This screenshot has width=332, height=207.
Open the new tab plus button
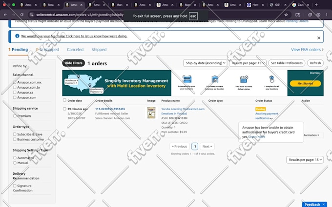316,5
